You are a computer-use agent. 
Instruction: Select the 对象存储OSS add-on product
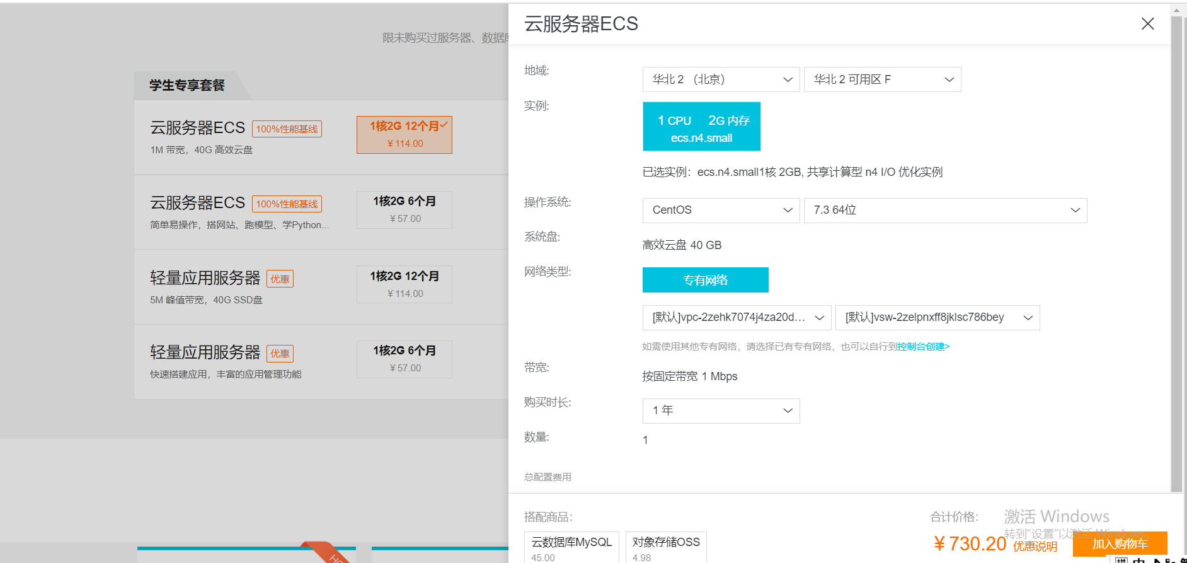tap(666, 547)
